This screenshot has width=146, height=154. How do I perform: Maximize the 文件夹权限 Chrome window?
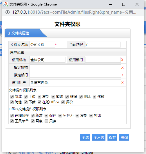[124, 4]
